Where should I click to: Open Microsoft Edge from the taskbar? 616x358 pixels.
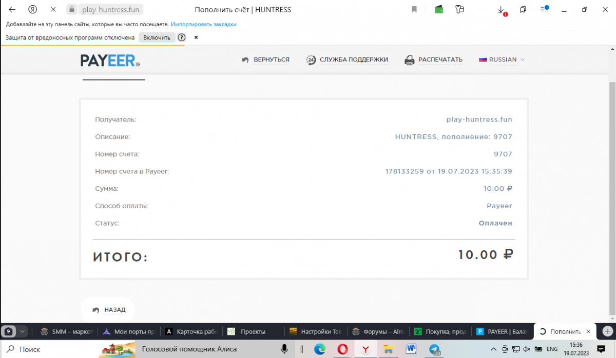(x=320, y=349)
